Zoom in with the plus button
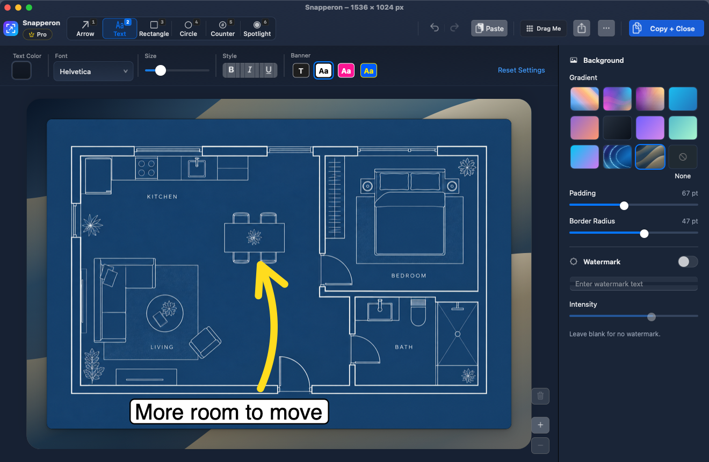This screenshot has width=709, height=462. pos(540,425)
